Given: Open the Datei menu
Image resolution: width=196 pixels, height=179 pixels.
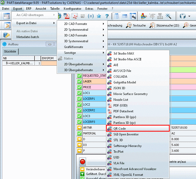Looking at the screenshot, I should [x=6, y=9].
